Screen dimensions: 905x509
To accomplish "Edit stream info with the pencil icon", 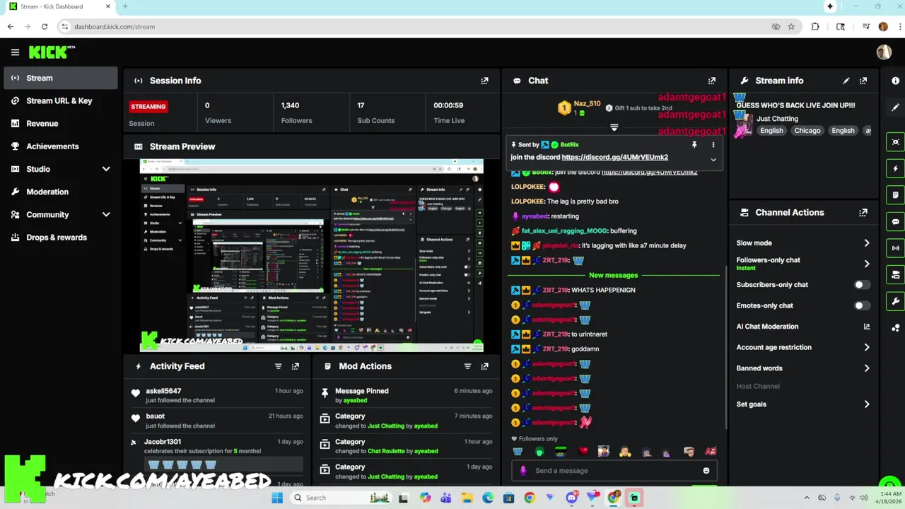I will tap(846, 81).
